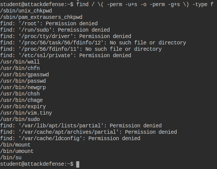
Task: Click the '/etc/ssl/private' Permission denied line
Action: tap(66, 56)
